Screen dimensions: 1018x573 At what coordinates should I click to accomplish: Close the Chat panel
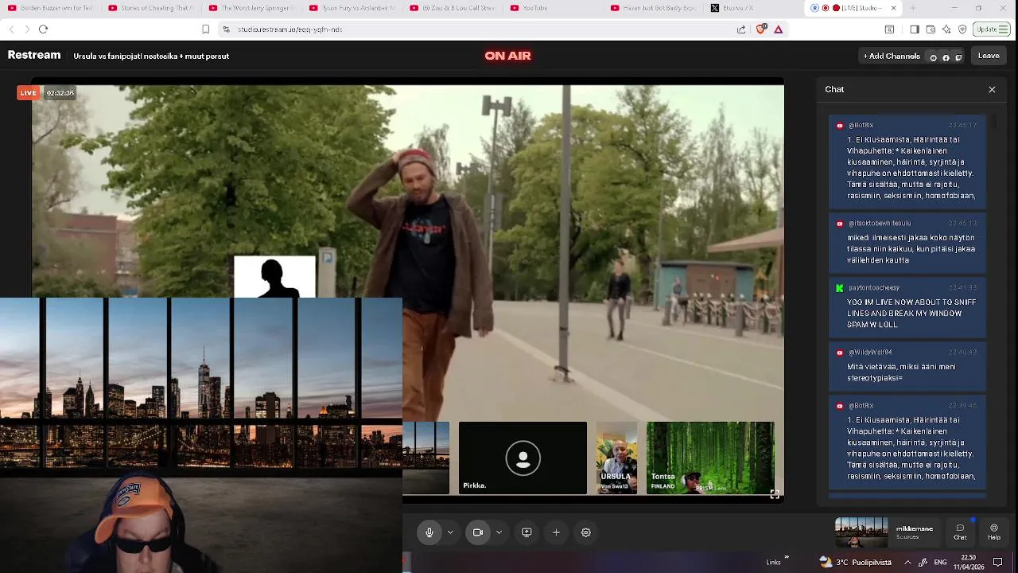pos(992,89)
